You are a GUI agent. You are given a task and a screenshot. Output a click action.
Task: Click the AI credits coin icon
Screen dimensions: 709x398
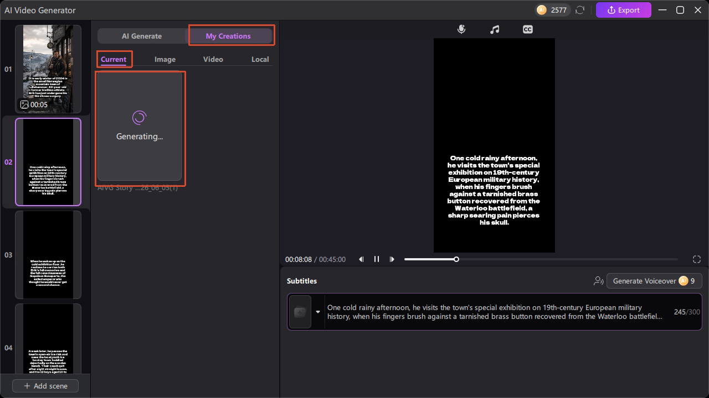pos(542,10)
